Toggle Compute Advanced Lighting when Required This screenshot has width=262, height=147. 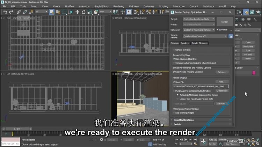click(x=174, y=63)
